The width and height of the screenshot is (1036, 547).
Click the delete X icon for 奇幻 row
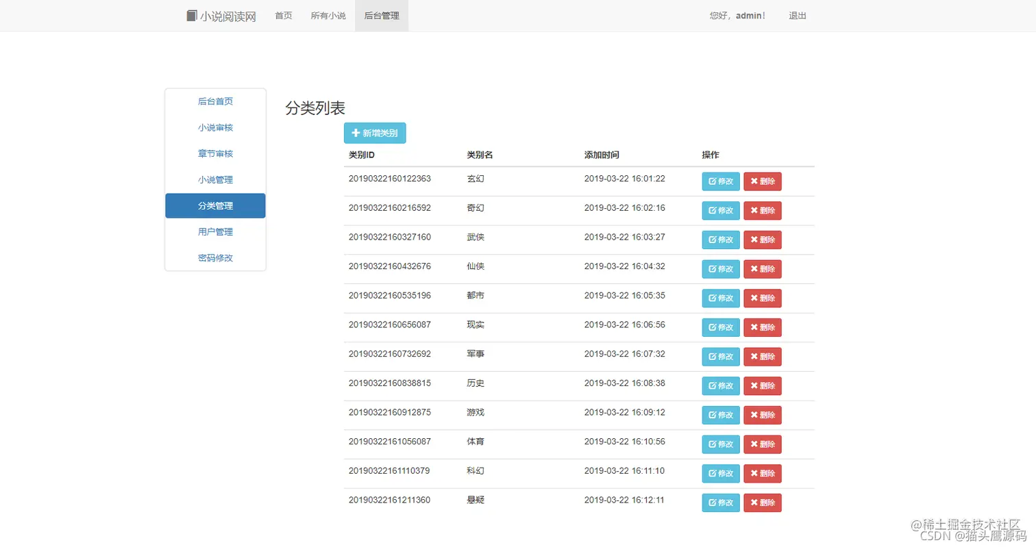coord(754,211)
